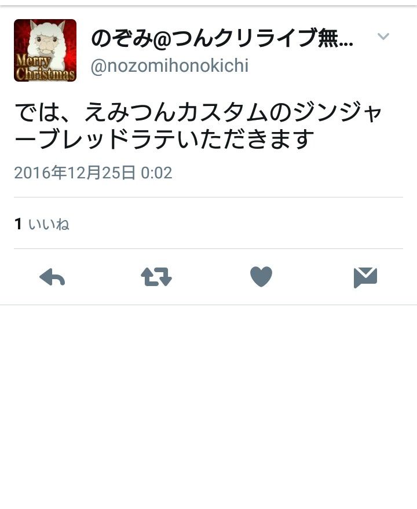Tap the second tweet line ending いただきます
This screenshot has height=509, width=417.
[x=164, y=138]
